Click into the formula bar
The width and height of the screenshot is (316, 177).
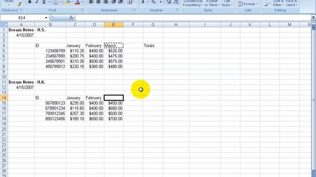193,18
